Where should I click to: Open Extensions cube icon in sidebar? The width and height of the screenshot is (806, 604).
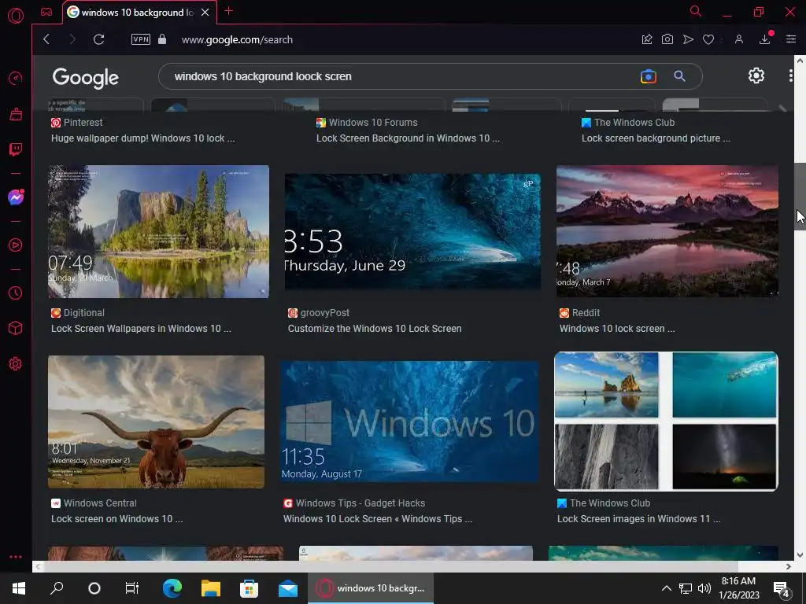click(x=16, y=328)
